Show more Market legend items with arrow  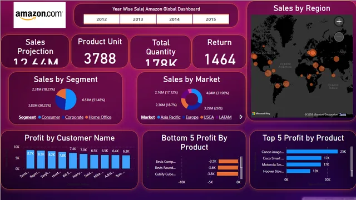(x=241, y=117)
